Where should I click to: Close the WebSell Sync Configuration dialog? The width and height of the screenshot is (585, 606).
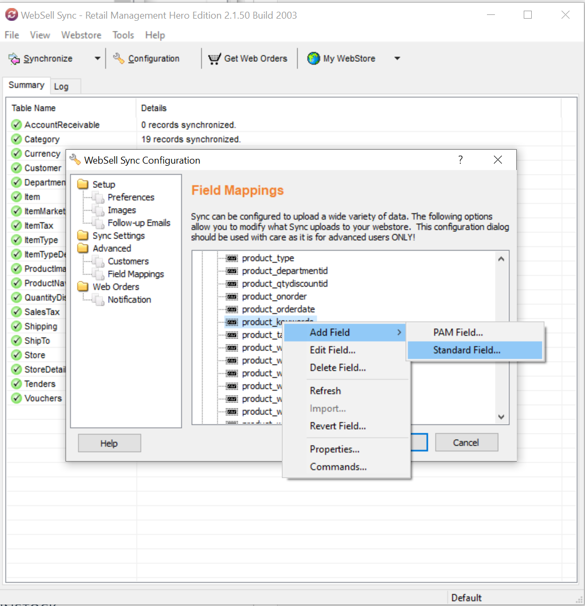coord(498,160)
